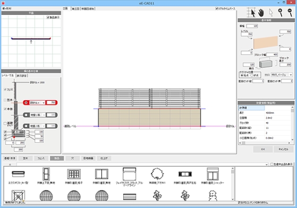Click the キャンセル button
The image size is (297, 208).
(x=283, y=149)
